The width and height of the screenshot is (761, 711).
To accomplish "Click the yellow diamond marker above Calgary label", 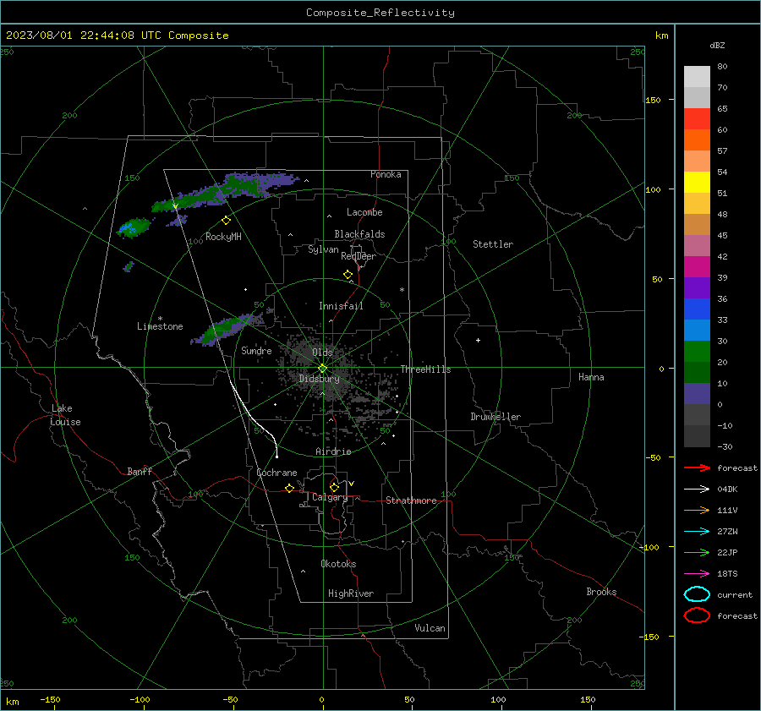I will click(x=334, y=487).
